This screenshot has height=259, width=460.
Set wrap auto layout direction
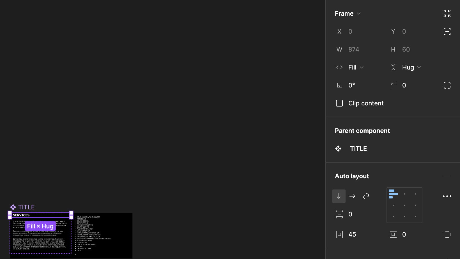pos(366,196)
